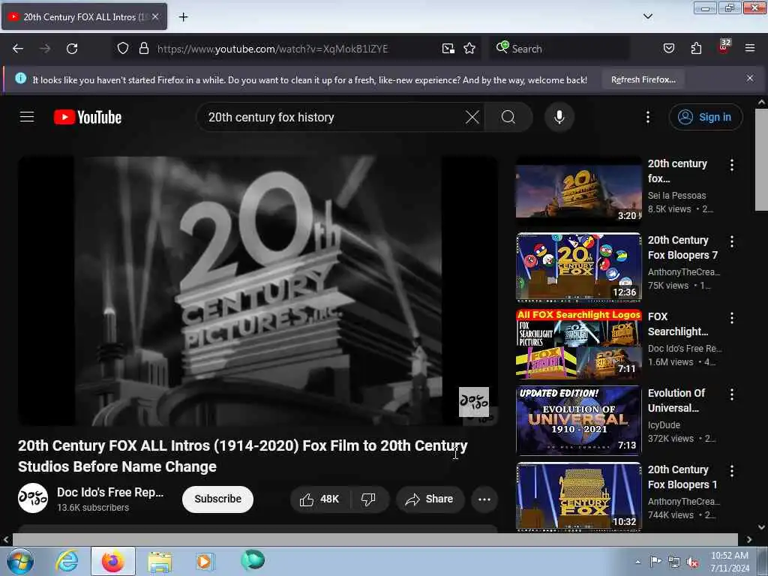The height and width of the screenshot is (576, 768).
Task: Open Windows Media Player from taskbar
Action: point(205,561)
